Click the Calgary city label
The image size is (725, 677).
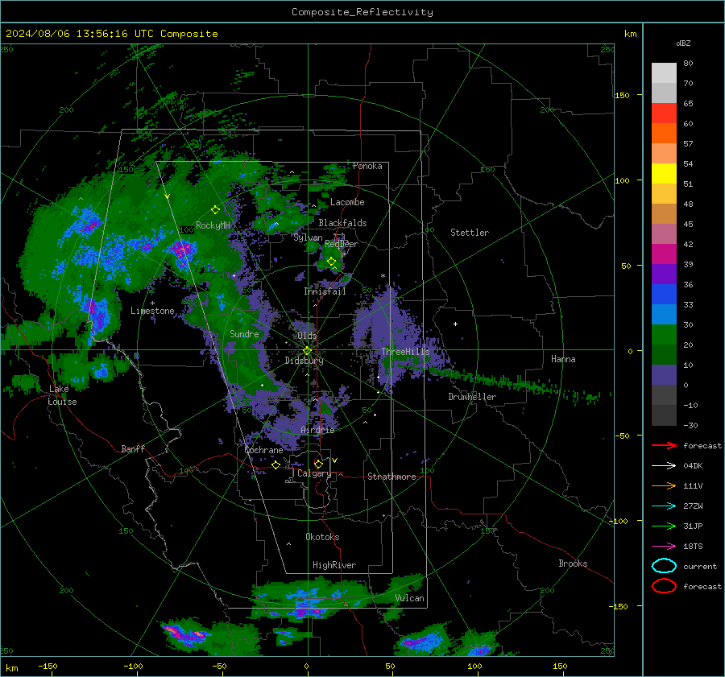[314, 473]
